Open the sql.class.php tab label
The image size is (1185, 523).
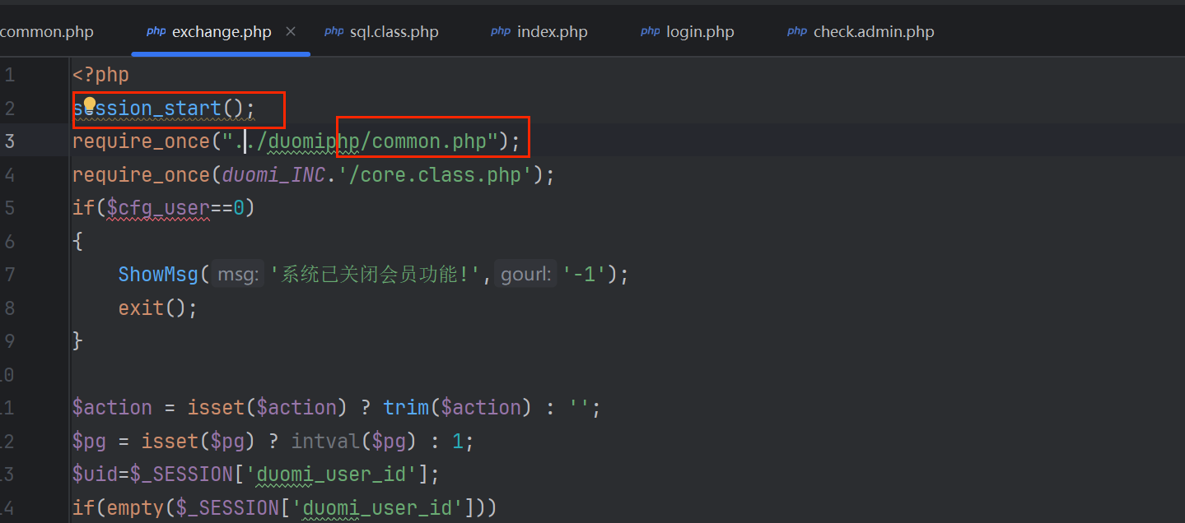tap(394, 32)
